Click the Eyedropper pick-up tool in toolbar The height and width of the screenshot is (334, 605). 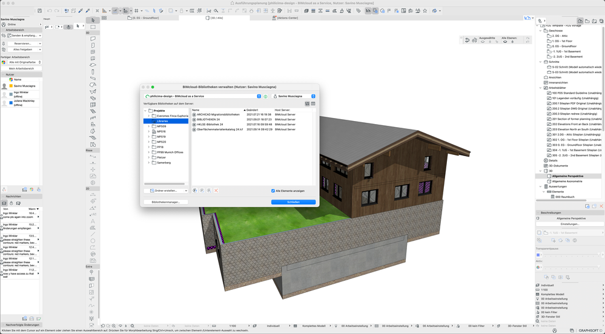[x=81, y=11]
